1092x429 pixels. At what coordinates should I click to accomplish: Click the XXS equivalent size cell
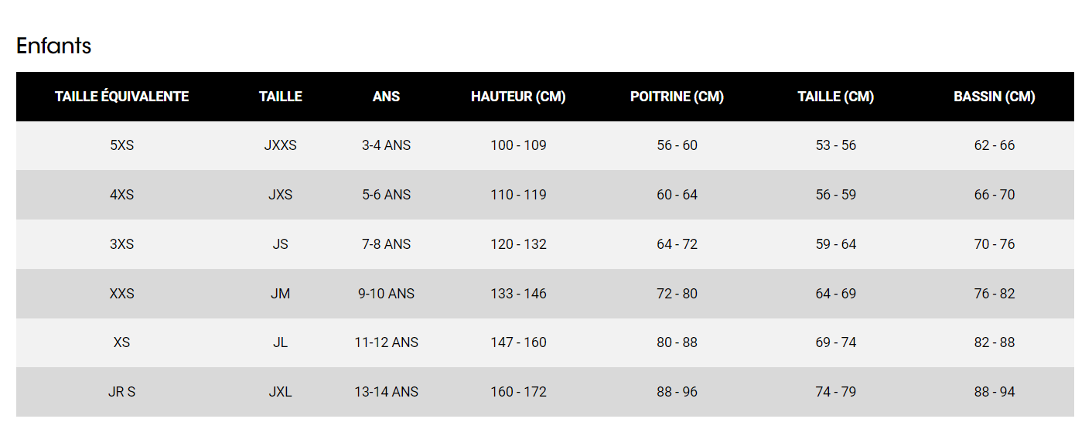(x=121, y=294)
